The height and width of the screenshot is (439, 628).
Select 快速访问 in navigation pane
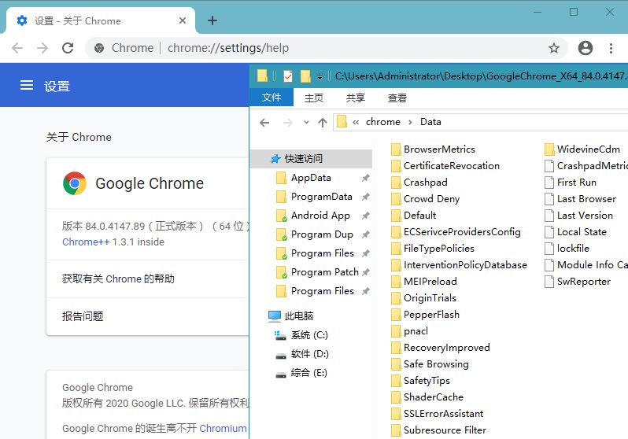(311, 159)
